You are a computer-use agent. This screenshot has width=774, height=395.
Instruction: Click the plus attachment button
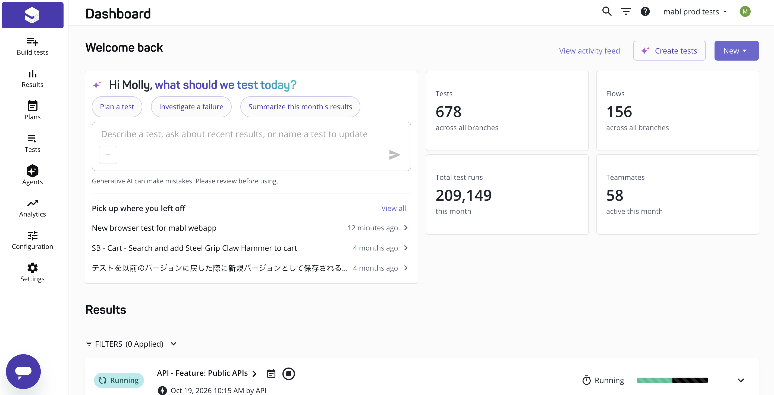108,155
